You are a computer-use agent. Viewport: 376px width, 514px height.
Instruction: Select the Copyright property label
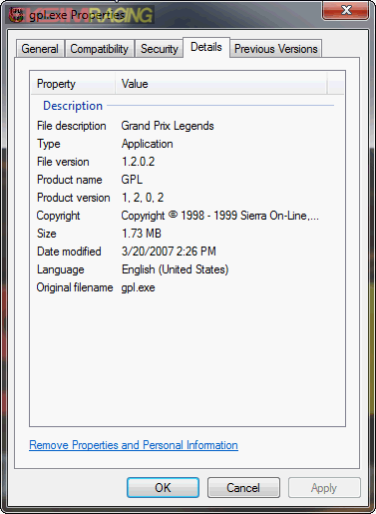tap(58, 216)
